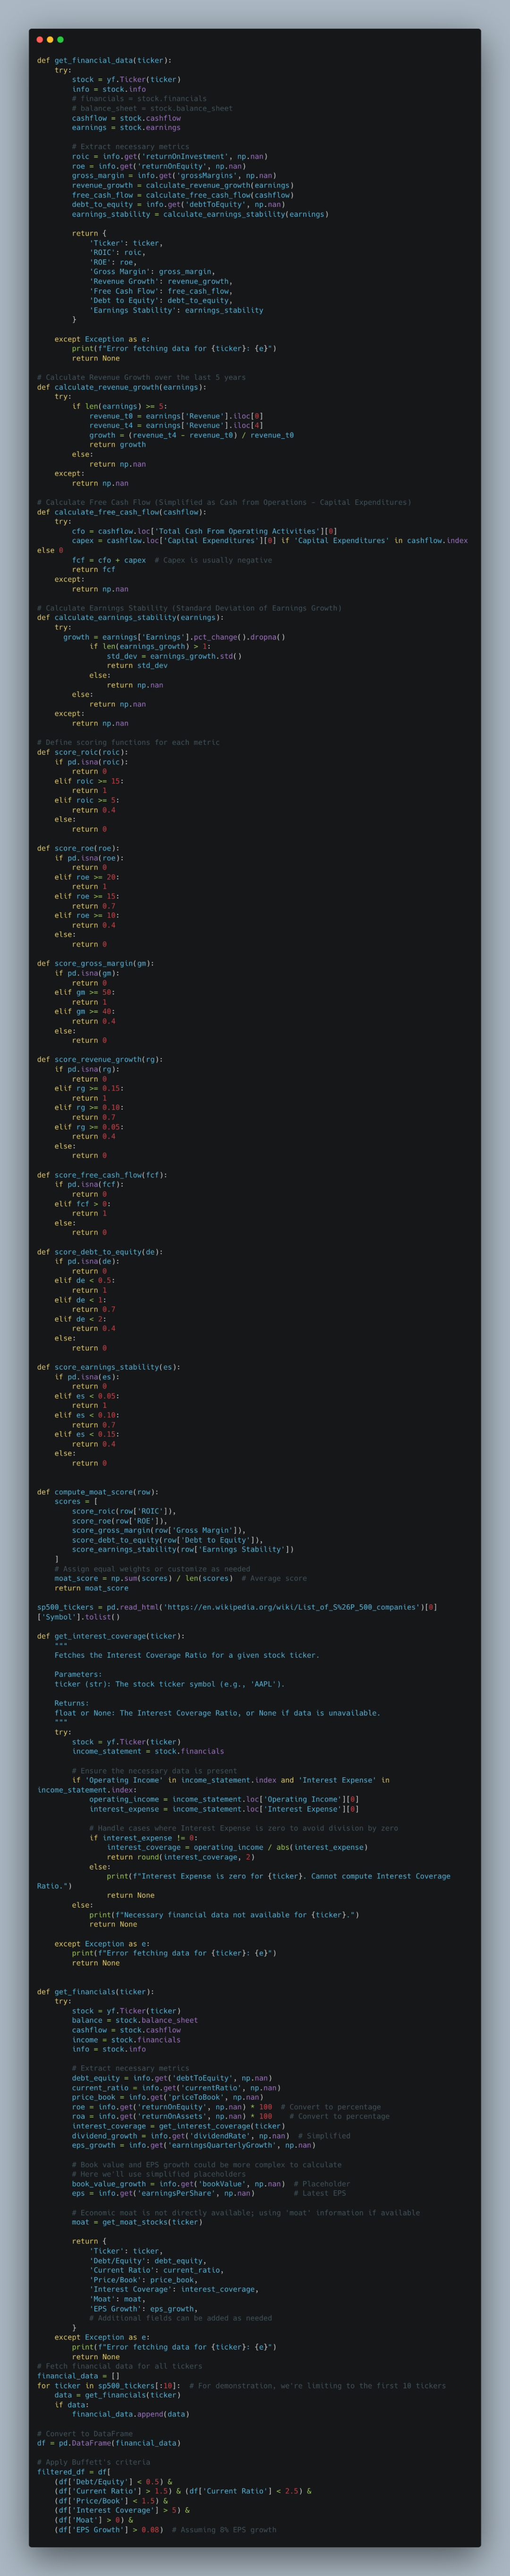Click the red close window dot
Viewport: 510px width, 2576px height.
(x=40, y=39)
